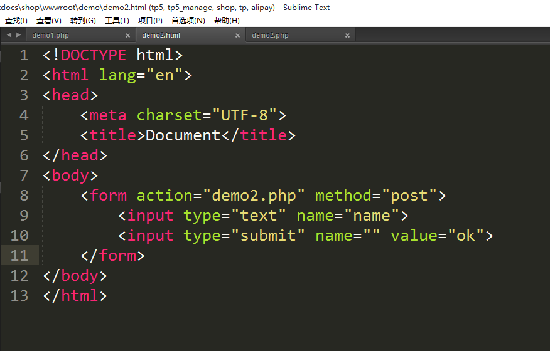Screen dimensions: 550x351
Task: Open the 查看(V) View menu
Action: coord(48,21)
